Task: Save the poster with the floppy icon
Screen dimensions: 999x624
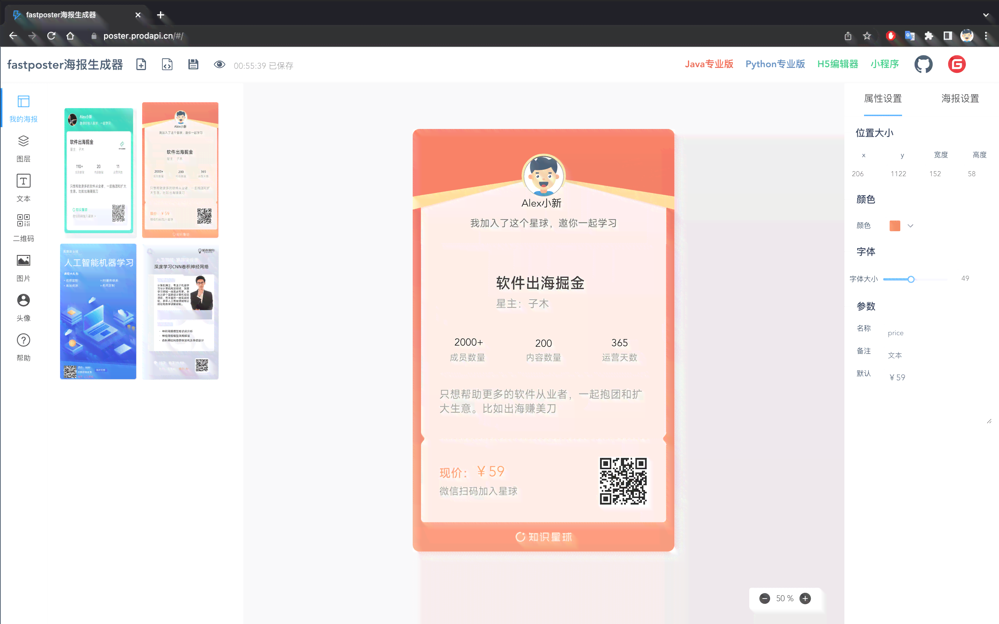Action: (193, 64)
